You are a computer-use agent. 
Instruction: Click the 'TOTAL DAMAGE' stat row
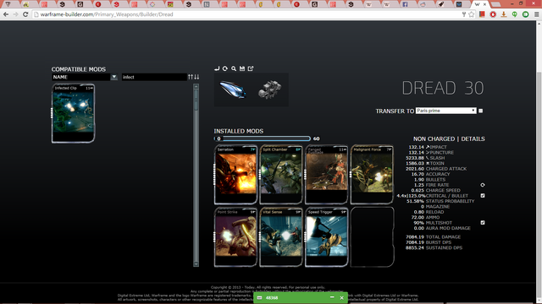pyautogui.click(x=434, y=237)
